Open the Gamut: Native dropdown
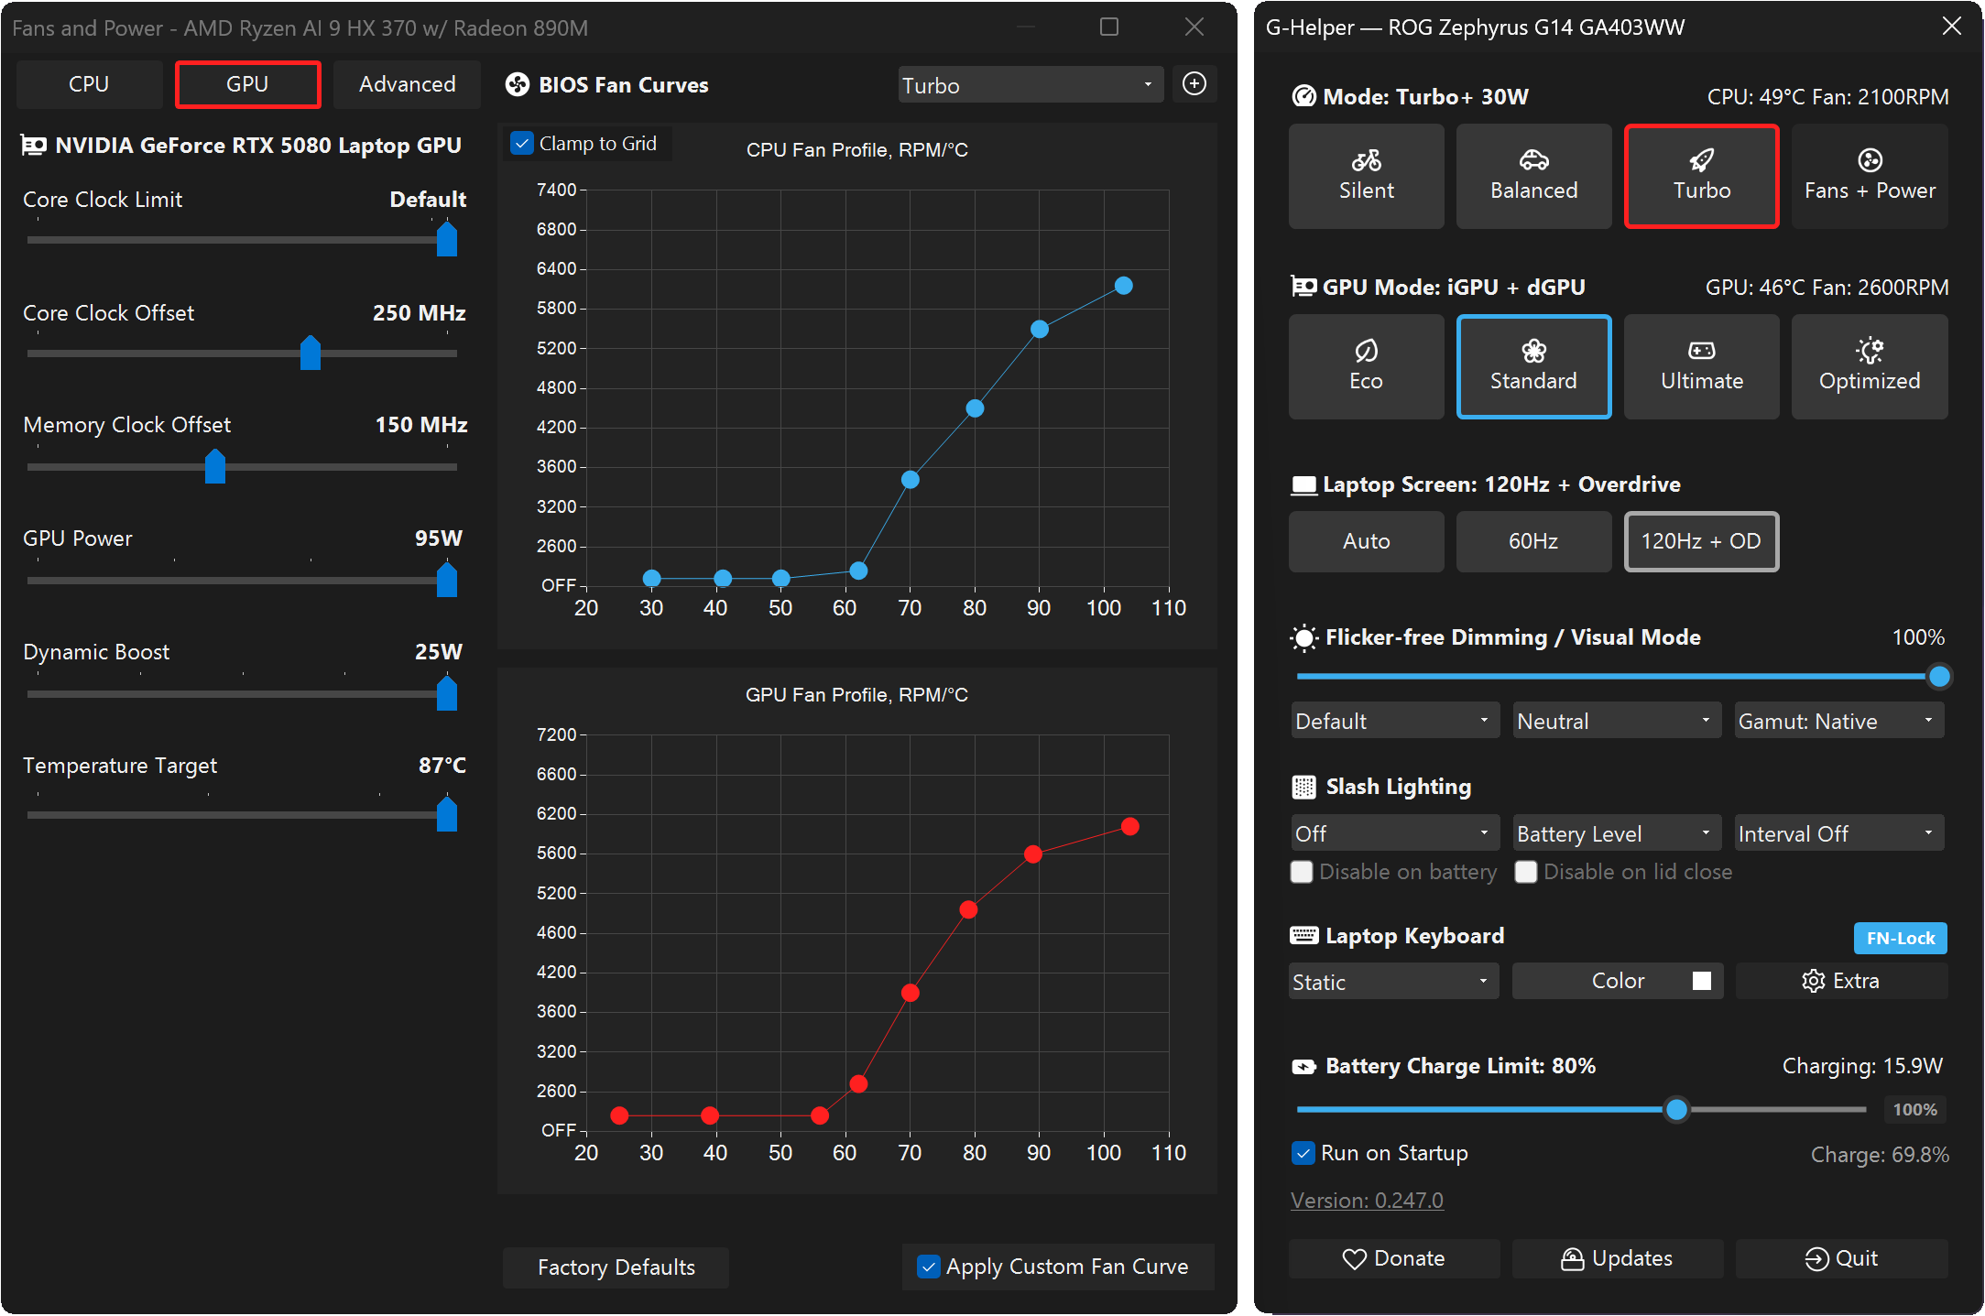Viewport: 1985px width, 1316px height. 1839,721
